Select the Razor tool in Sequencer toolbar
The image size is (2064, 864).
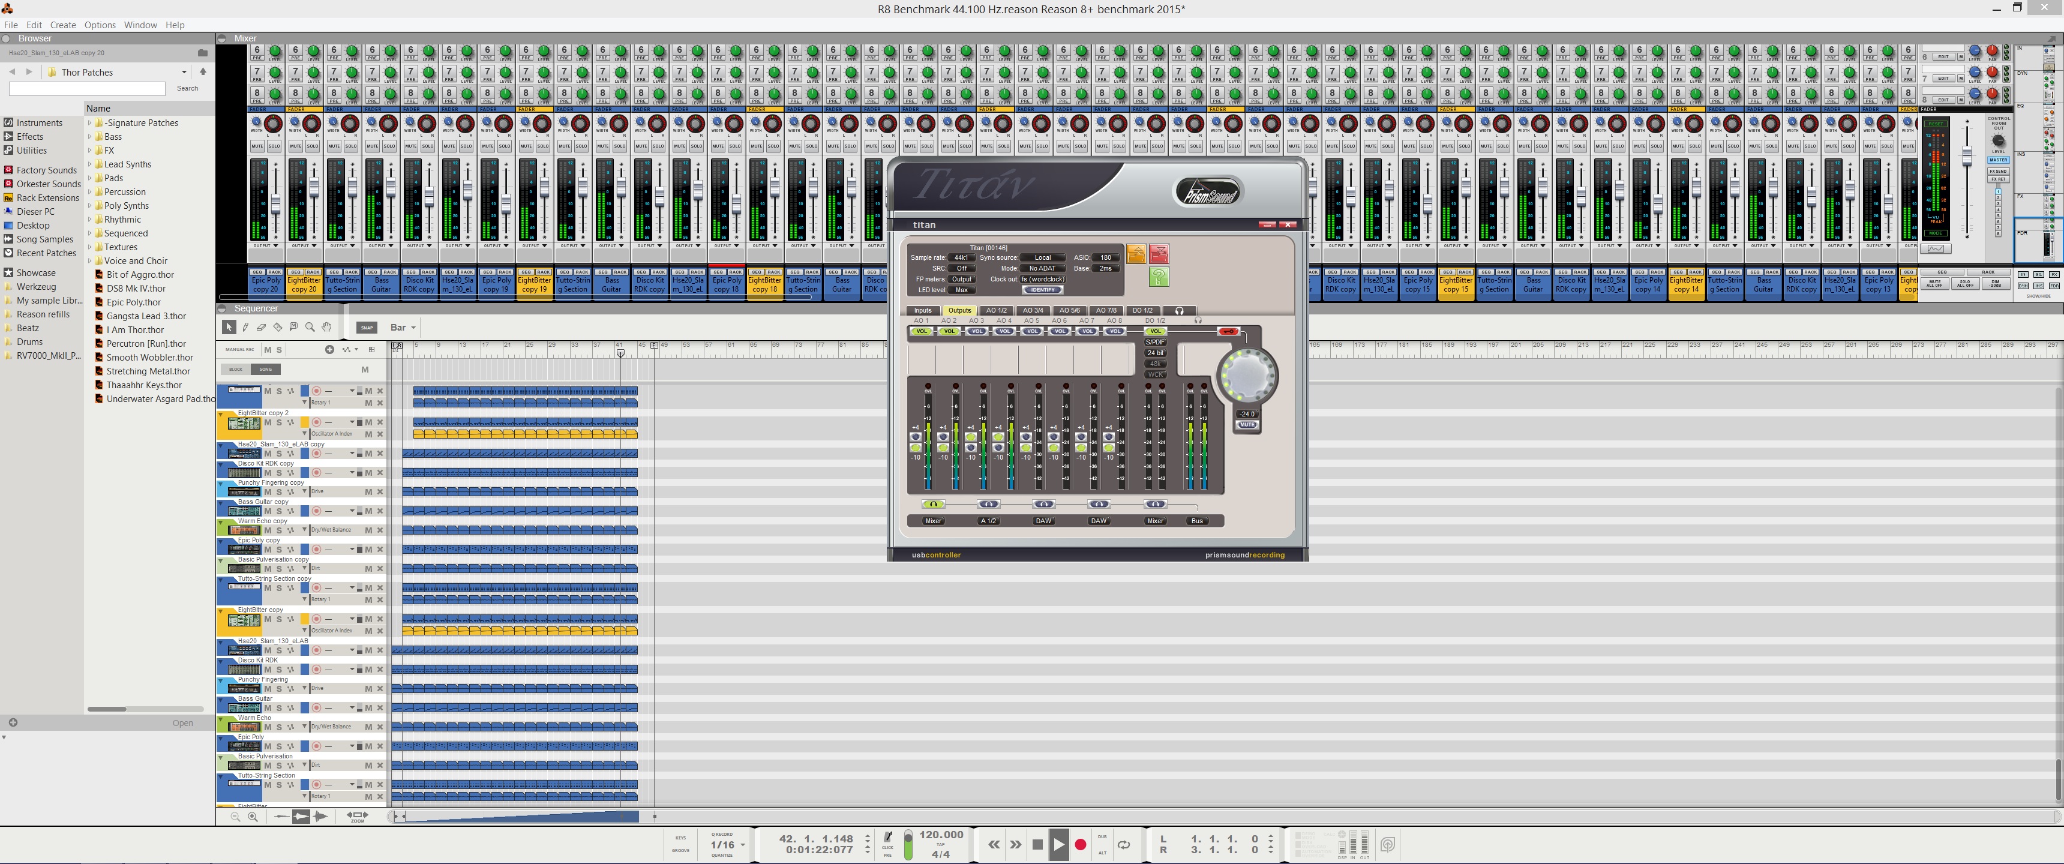(x=277, y=327)
